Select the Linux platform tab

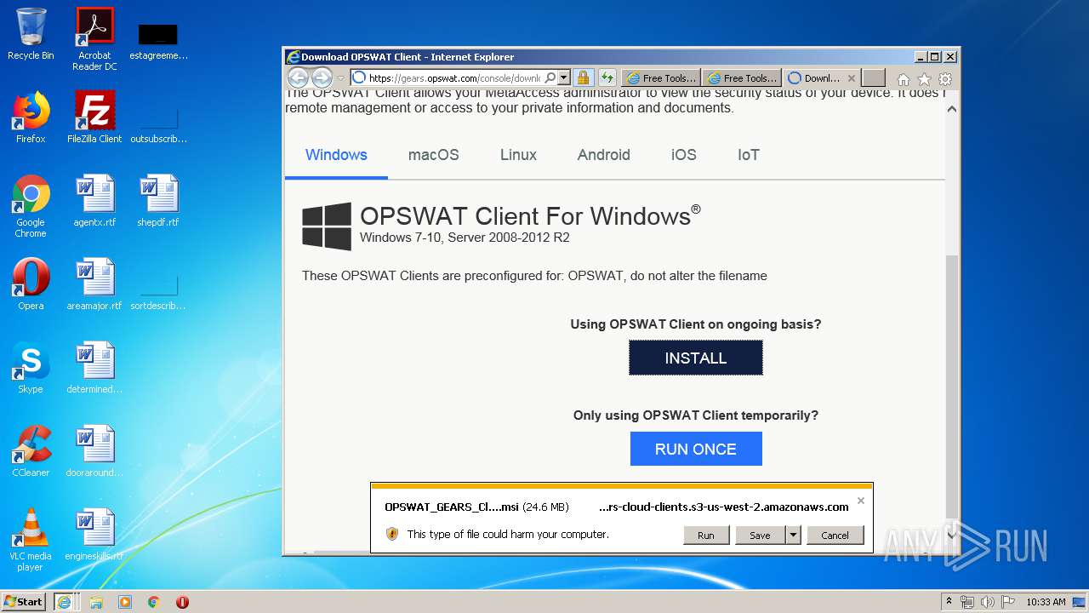518,155
